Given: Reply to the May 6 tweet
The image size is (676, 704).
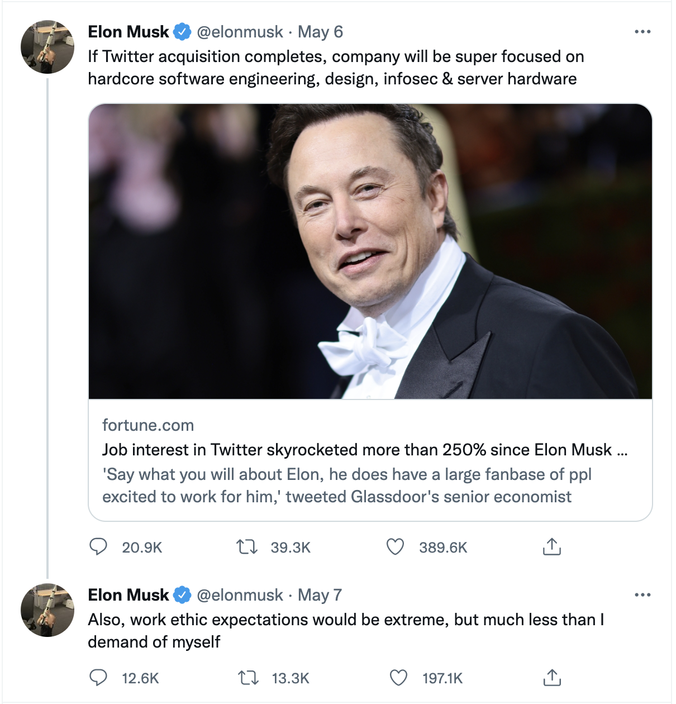Looking at the screenshot, I should (x=98, y=546).
